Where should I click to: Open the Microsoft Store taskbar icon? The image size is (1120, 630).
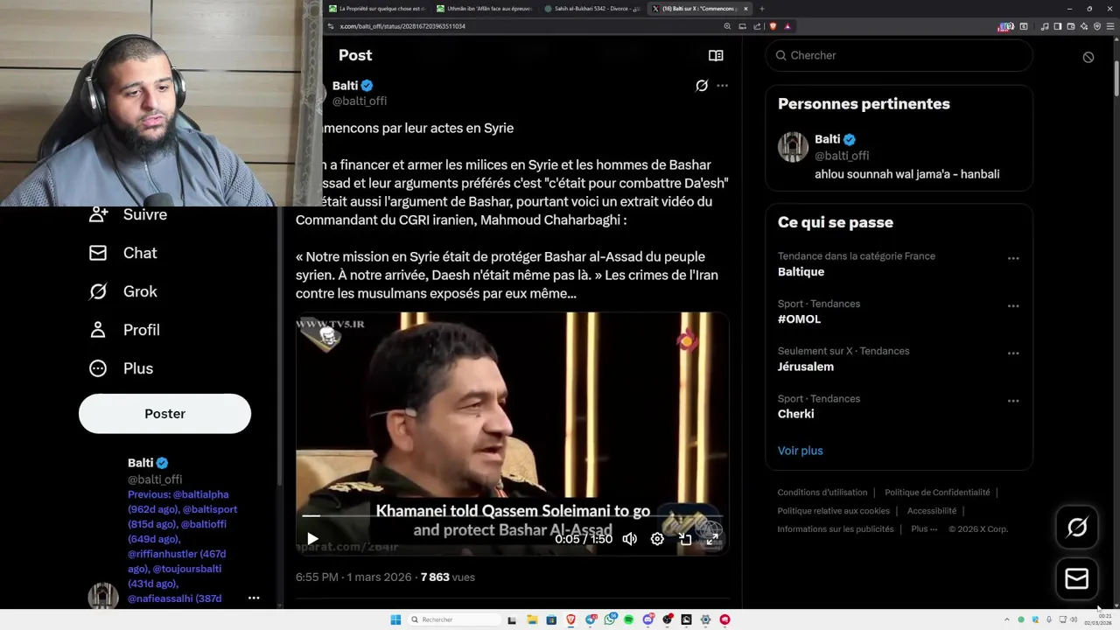click(551, 619)
